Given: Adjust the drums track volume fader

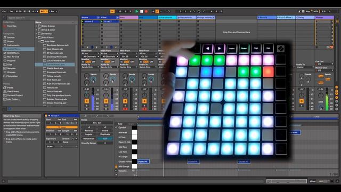Looking at the screenshot, I should (93, 99).
